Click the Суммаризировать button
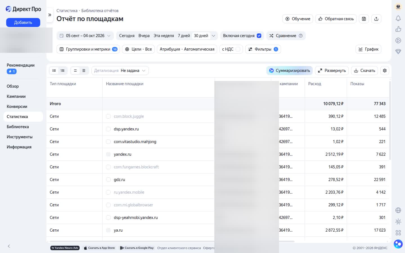This screenshot has height=253, width=405. (x=289, y=71)
